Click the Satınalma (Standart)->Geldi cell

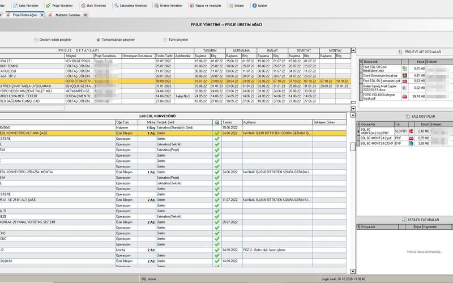(184, 128)
